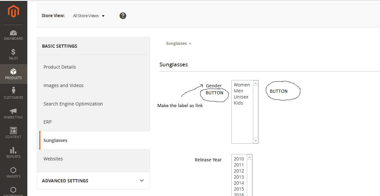
Task: Open the Mainsys hexagon icon
Action: coord(13,170)
